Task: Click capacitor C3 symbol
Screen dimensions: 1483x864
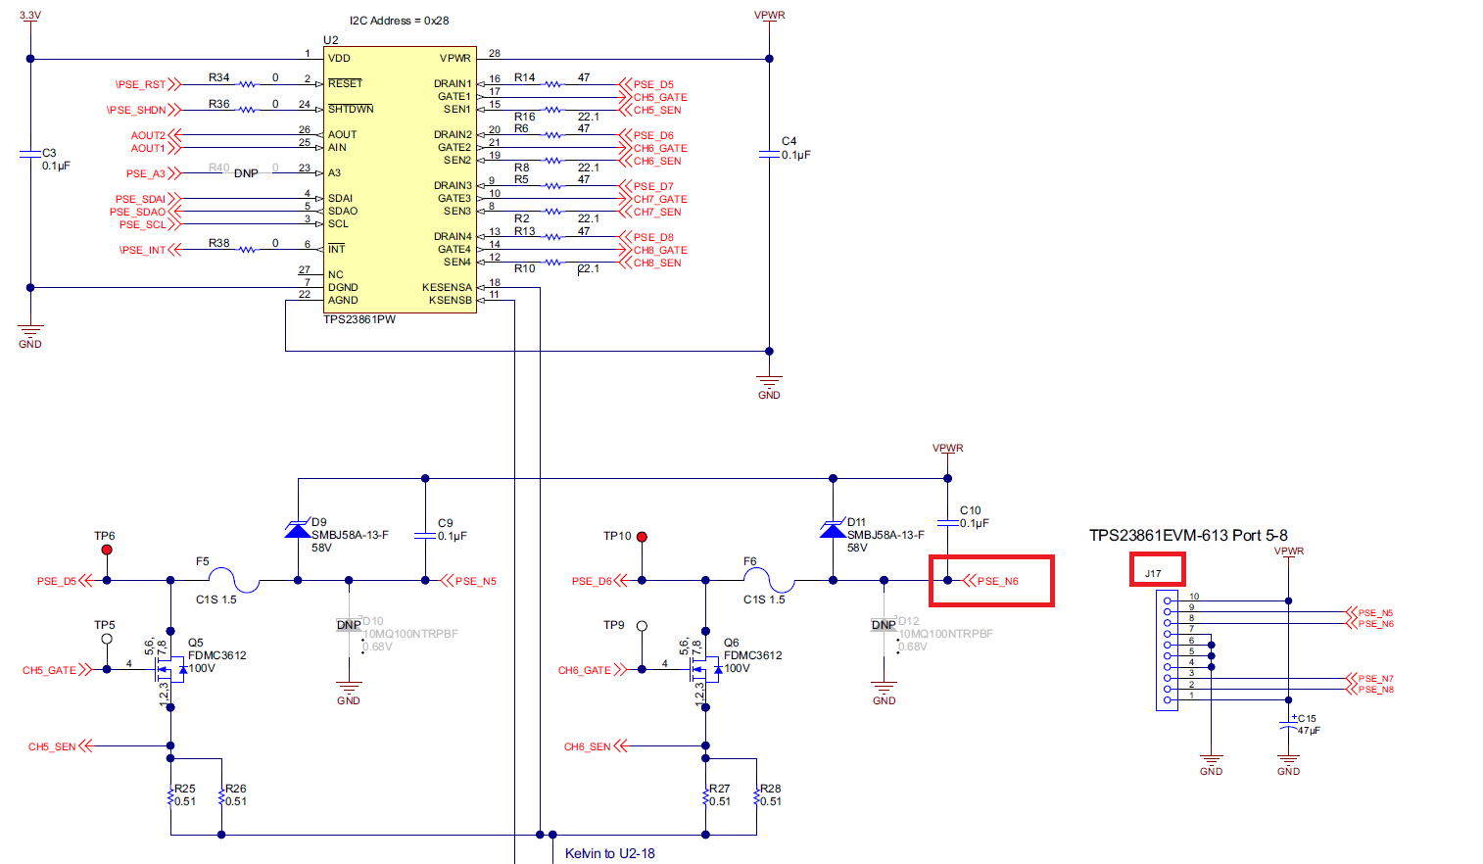Action: 30,154
